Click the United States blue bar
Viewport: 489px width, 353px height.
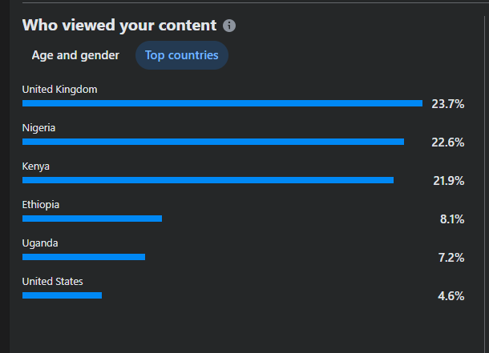(62, 295)
